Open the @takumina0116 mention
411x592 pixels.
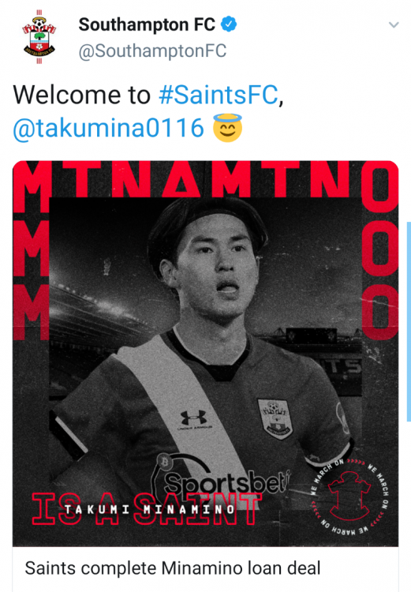[x=109, y=128]
